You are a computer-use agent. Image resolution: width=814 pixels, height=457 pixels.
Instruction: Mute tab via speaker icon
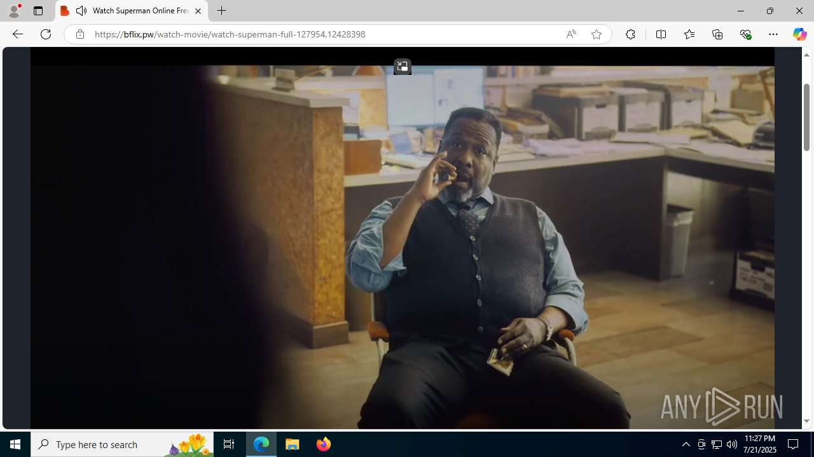pyautogui.click(x=81, y=11)
